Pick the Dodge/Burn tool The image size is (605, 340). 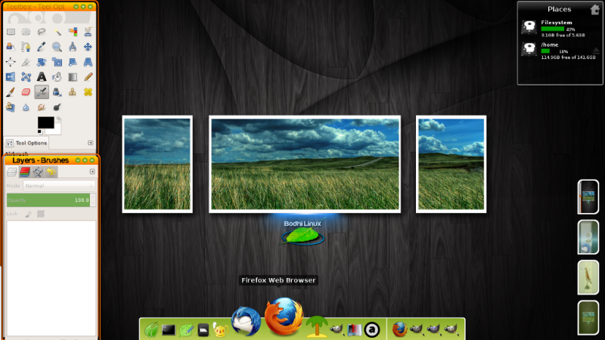(x=57, y=107)
